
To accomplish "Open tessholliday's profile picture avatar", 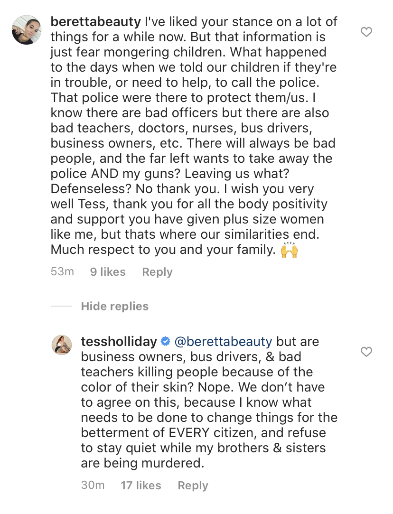I will [62, 345].
